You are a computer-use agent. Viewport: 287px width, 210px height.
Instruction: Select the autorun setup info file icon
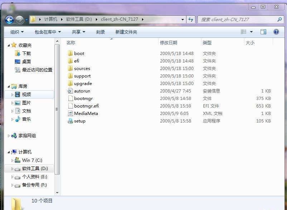[70, 91]
